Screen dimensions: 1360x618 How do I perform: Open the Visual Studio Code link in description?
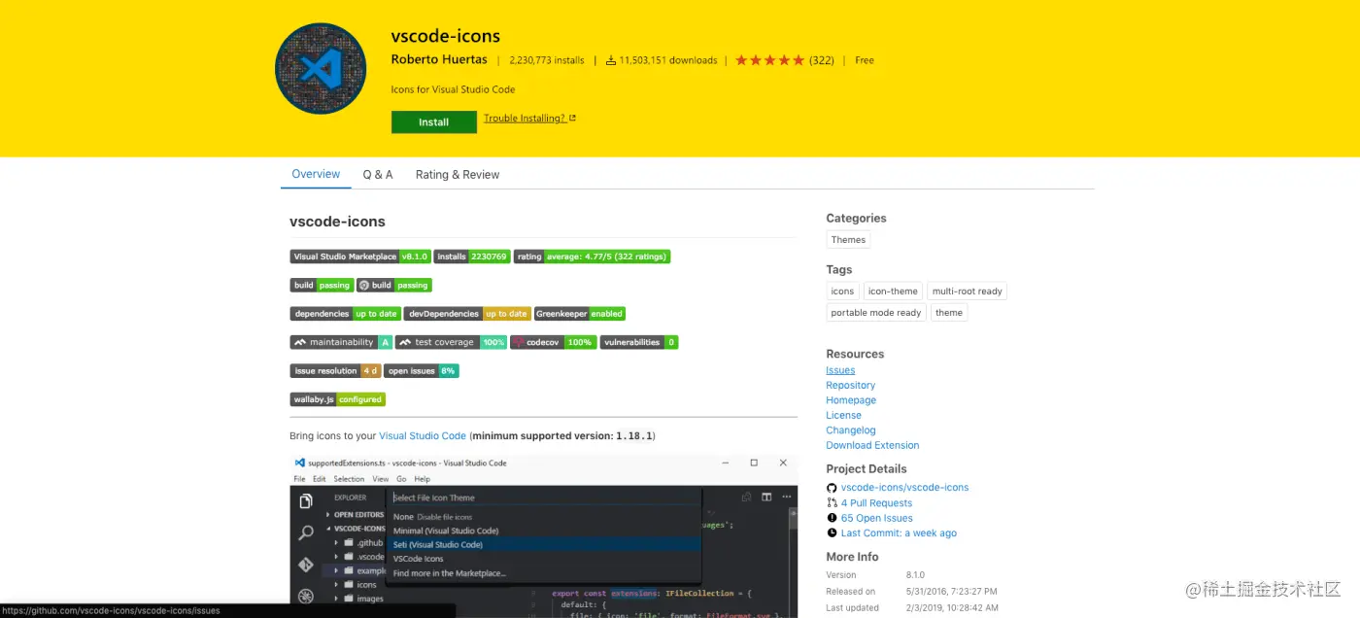(x=423, y=436)
